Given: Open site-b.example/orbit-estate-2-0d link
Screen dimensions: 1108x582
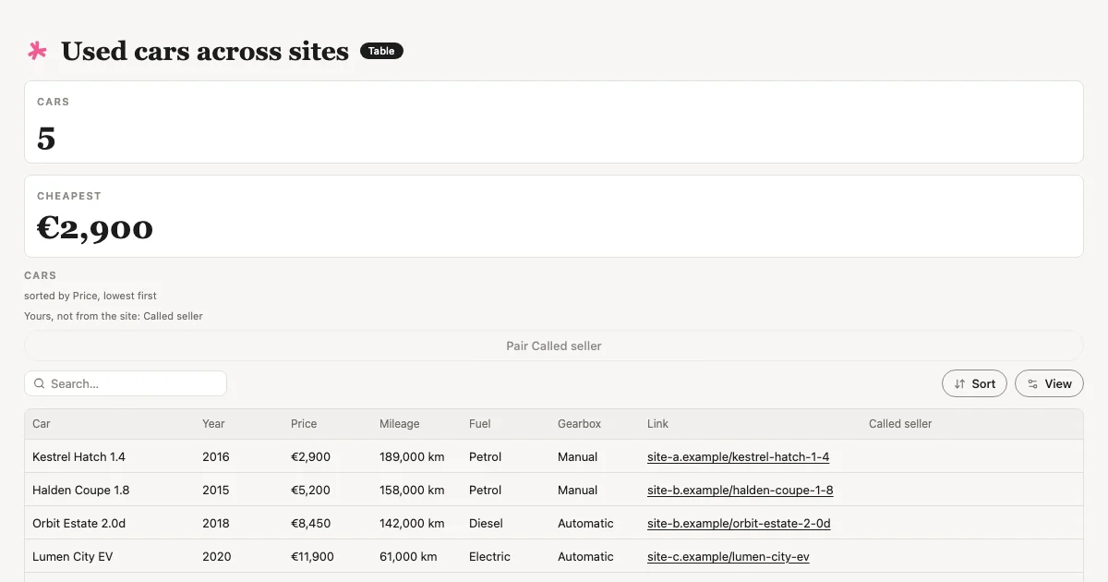Looking at the screenshot, I should [x=739, y=523].
